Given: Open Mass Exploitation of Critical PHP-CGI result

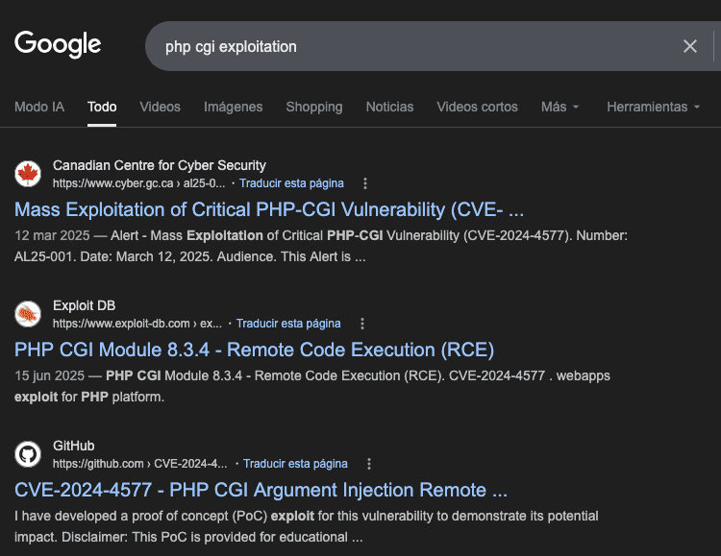Looking at the screenshot, I should tap(269, 209).
